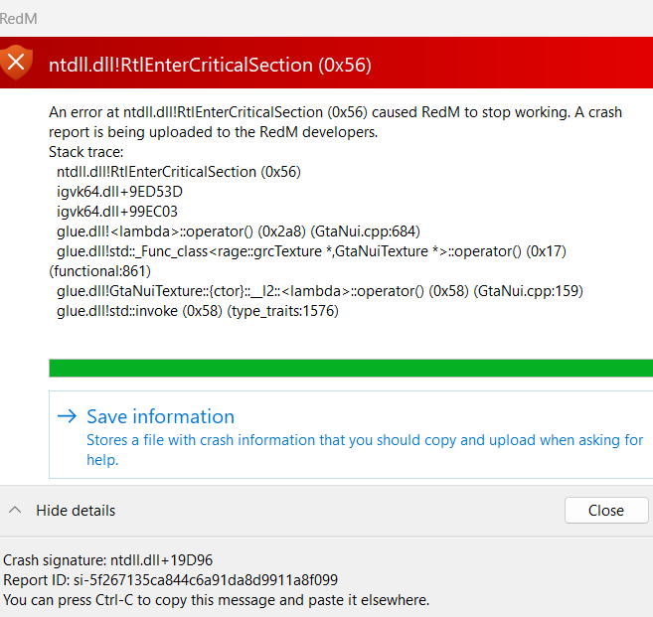Select the Hide details label
653x617 pixels.
click(x=76, y=511)
